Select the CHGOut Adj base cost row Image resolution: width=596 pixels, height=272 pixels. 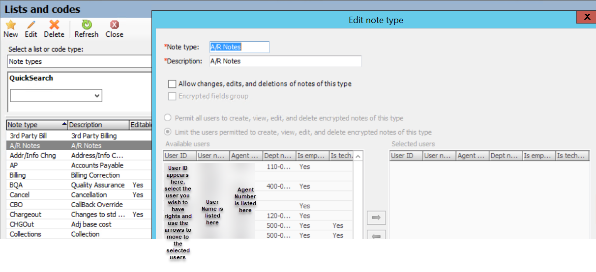pos(79,224)
